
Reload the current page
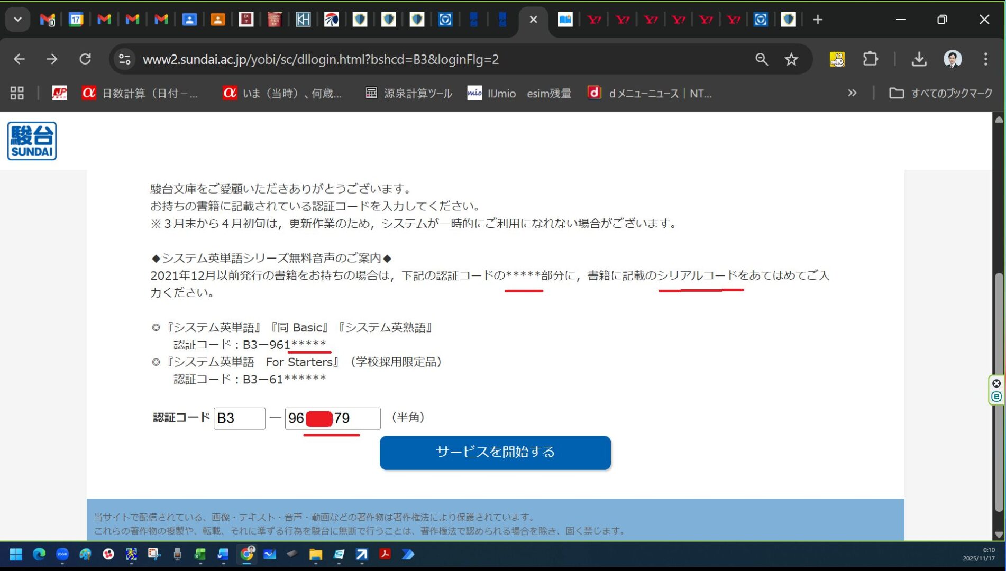[x=85, y=59]
